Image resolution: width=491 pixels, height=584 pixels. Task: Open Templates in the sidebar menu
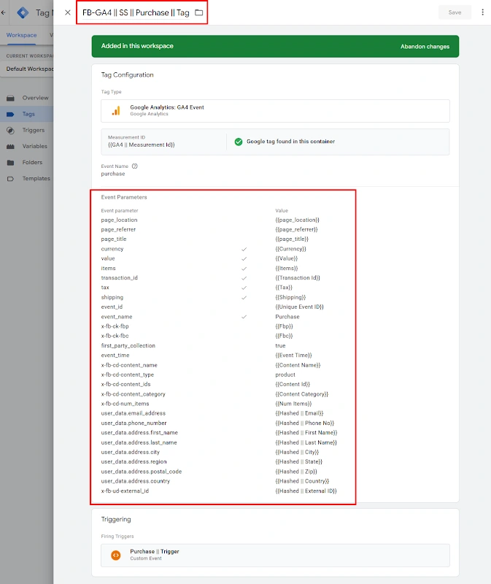[x=36, y=178]
